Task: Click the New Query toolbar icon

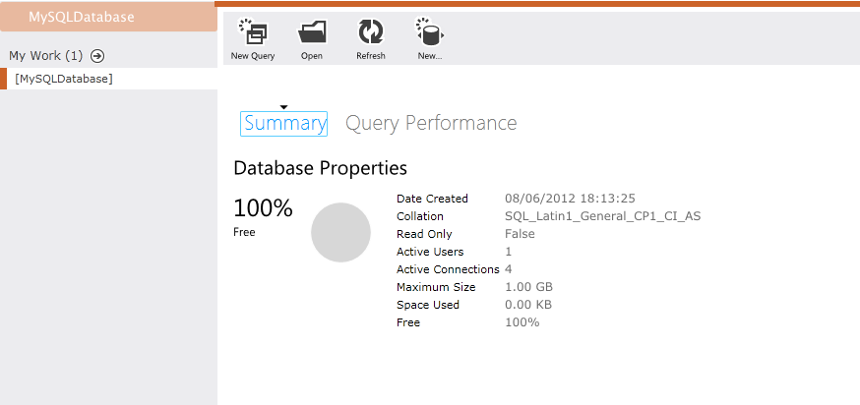Action: point(253,34)
